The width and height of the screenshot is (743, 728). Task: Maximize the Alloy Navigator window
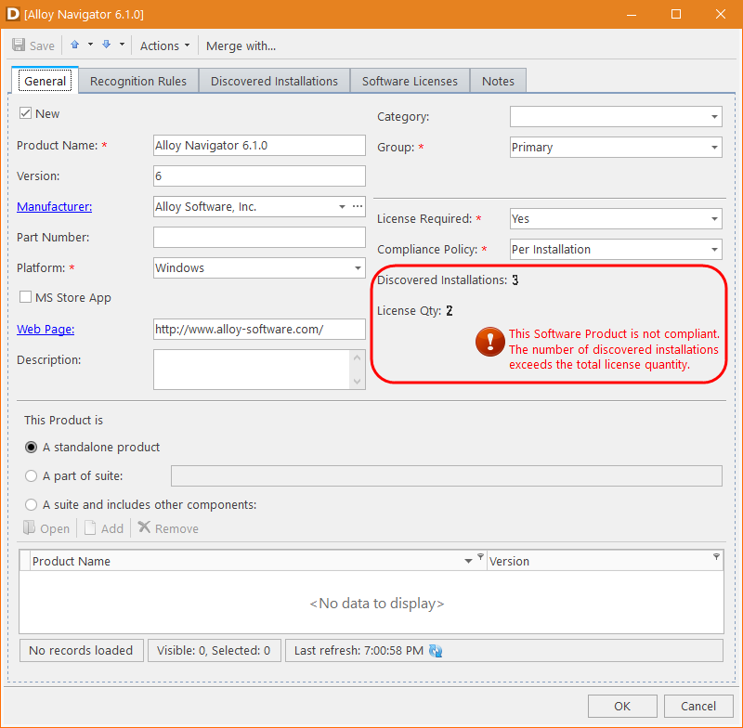(676, 14)
